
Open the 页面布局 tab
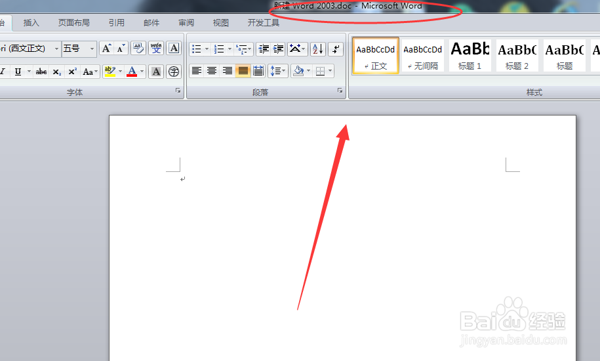point(73,22)
